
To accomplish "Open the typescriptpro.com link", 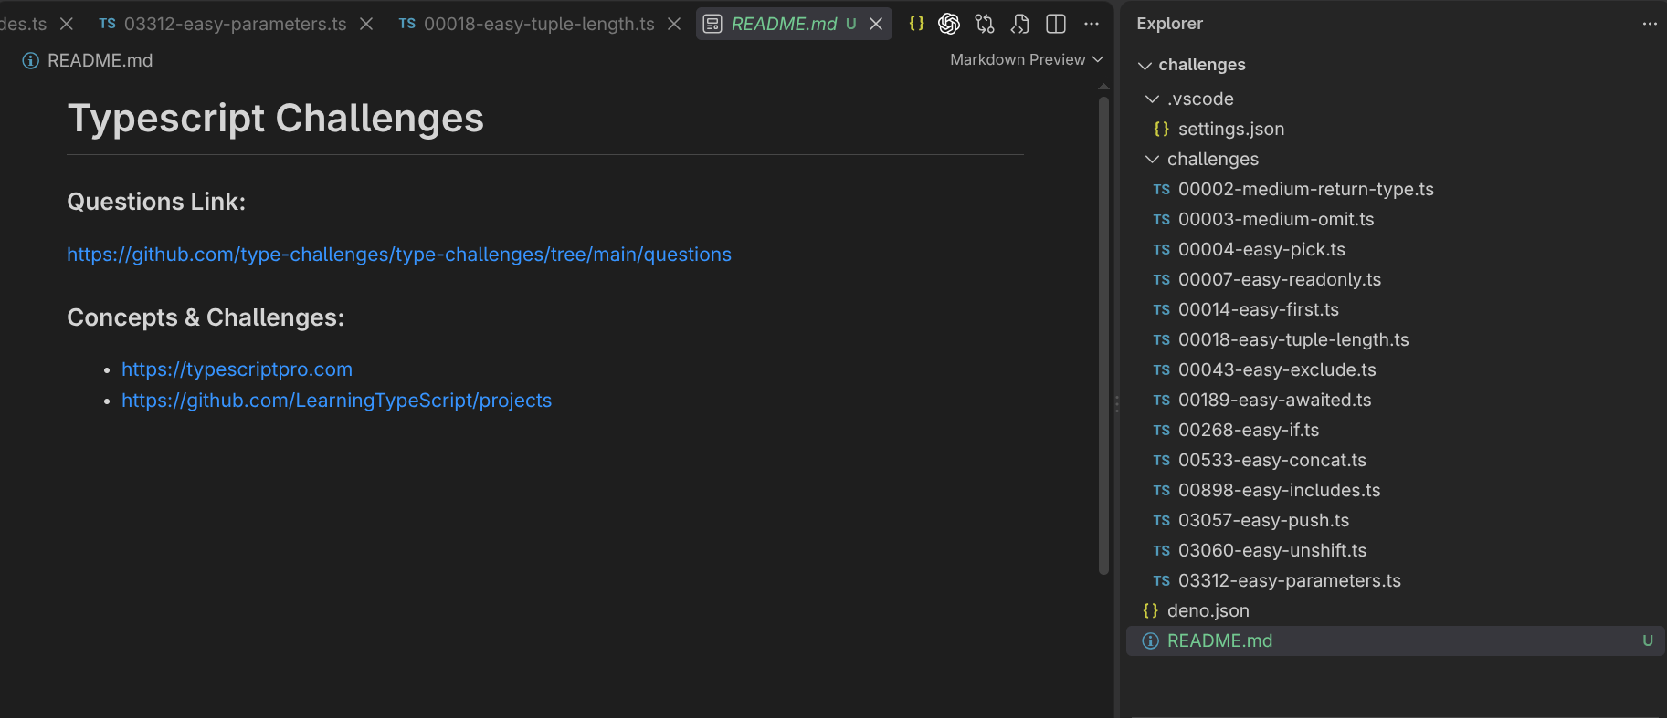I will [237, 369].
